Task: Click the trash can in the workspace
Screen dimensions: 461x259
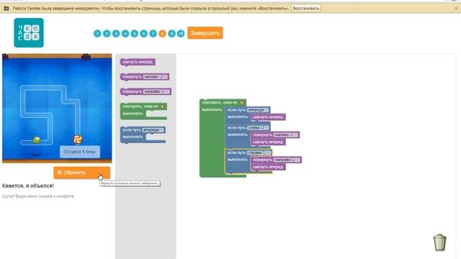Action: pos(440,242)
